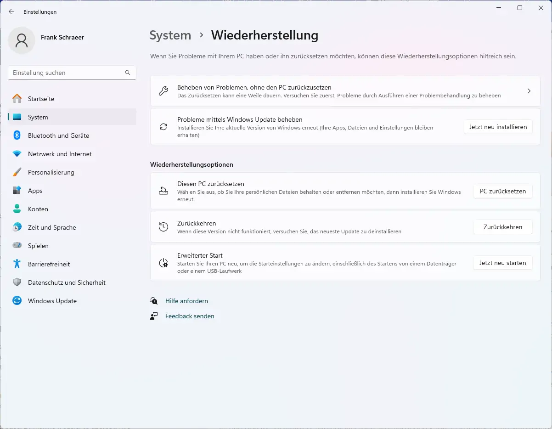Open the Feedback senden link
The height and width of the screenshot is (429, 552).
190,316
